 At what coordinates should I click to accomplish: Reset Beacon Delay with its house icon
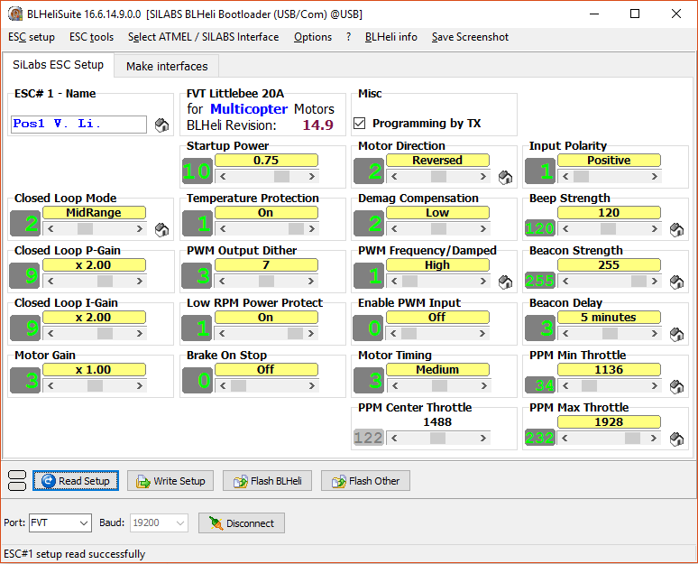click(x=676, y=334)
